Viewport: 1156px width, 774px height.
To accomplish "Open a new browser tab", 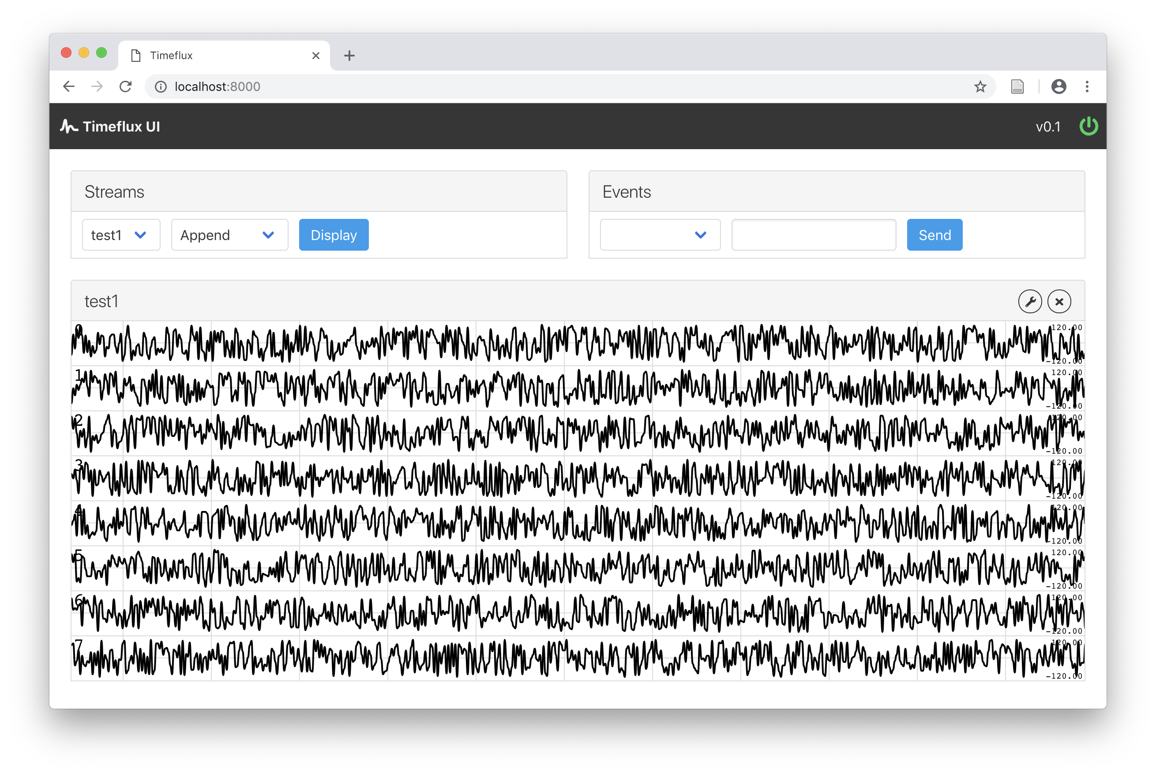I will (349, 56).
